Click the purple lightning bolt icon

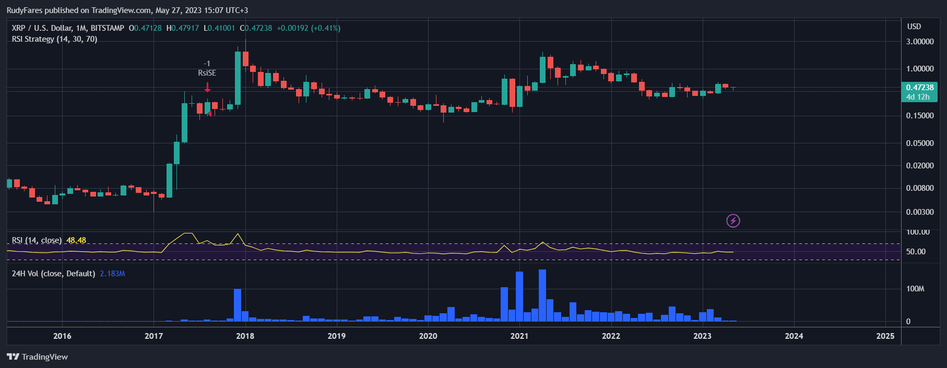pos(733,221)
